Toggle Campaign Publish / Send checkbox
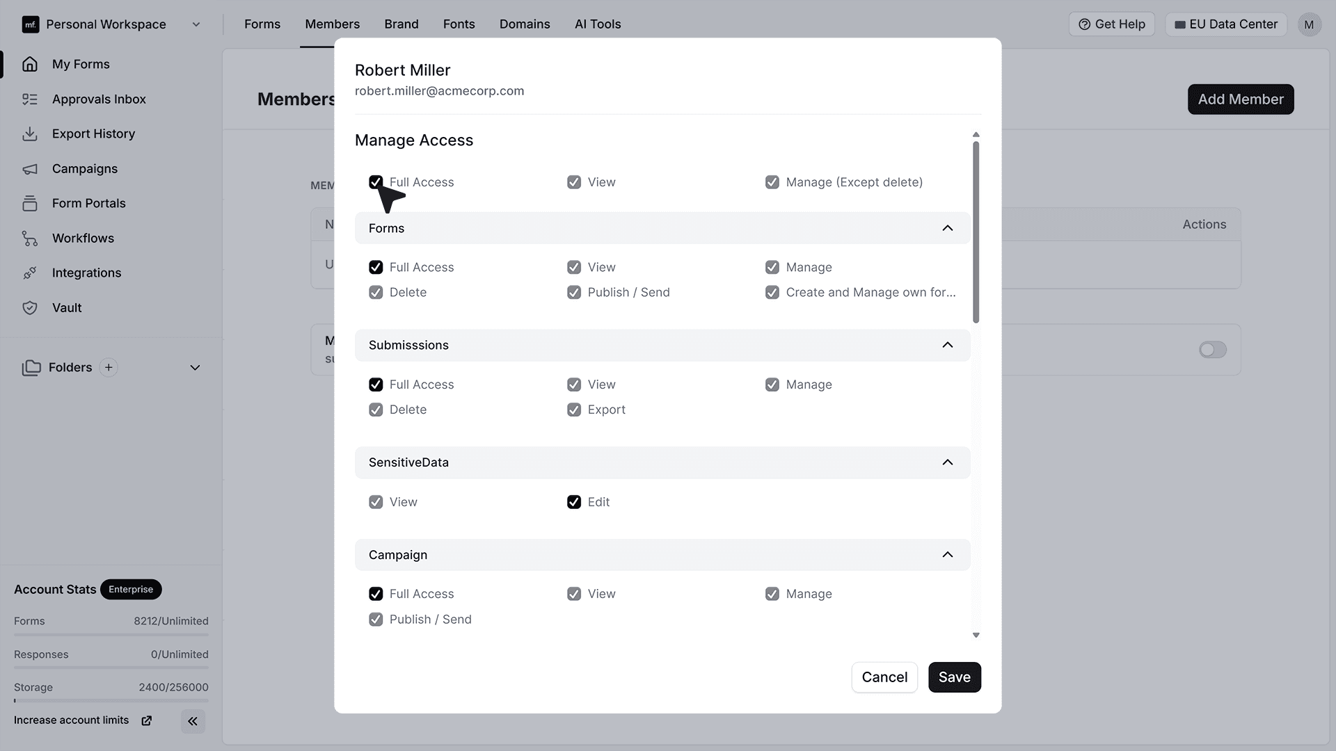Screen dimensions: 1336x751 pos(376,619)
